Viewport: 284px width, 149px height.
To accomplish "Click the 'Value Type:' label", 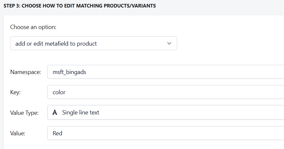I will (25, 113).
